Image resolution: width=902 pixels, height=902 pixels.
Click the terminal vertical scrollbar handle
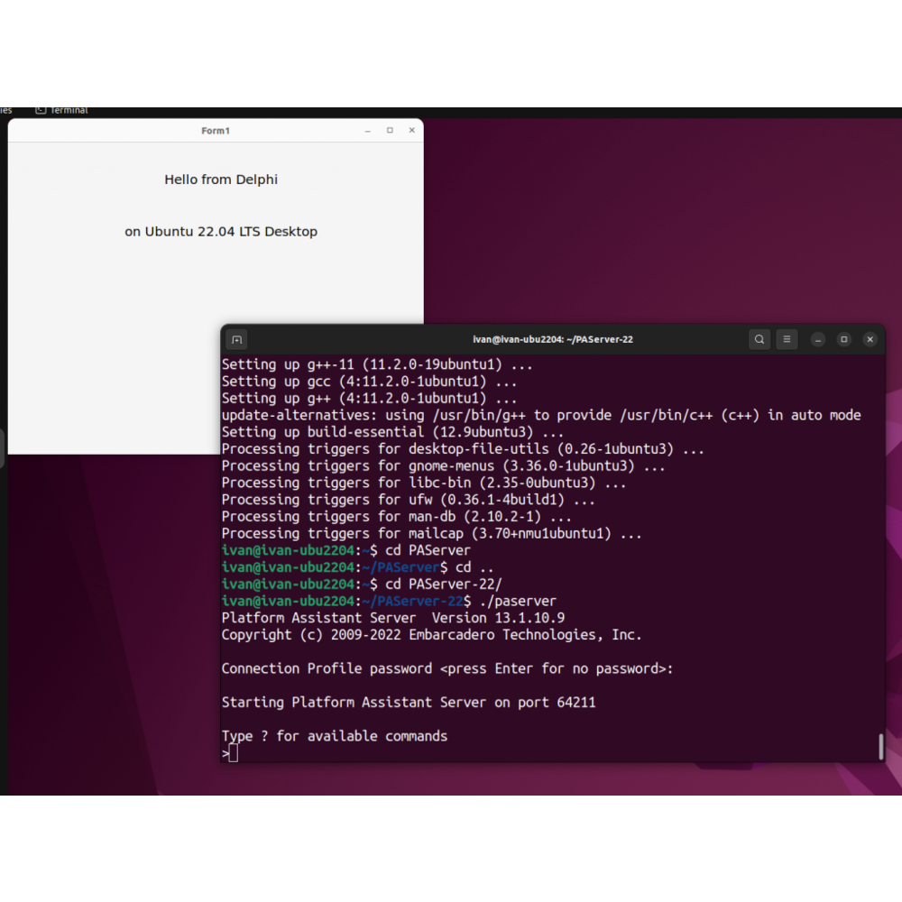tap(880, 747)
